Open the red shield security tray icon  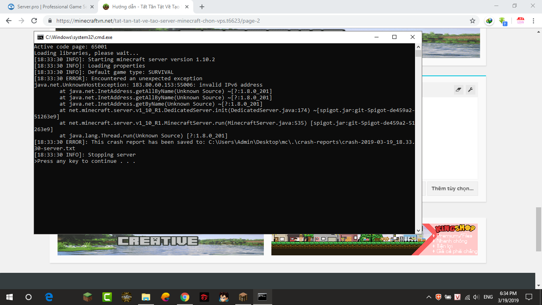438,297
